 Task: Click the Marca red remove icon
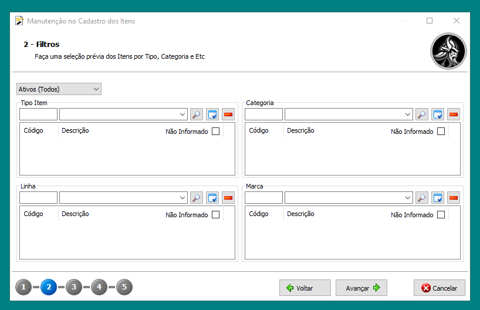[x=454, y=198]
